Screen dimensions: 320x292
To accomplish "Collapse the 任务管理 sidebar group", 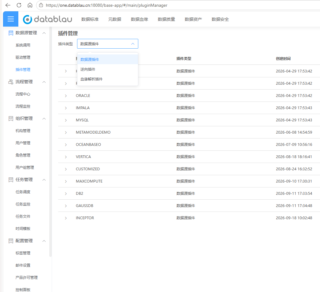I will (44, 180).
